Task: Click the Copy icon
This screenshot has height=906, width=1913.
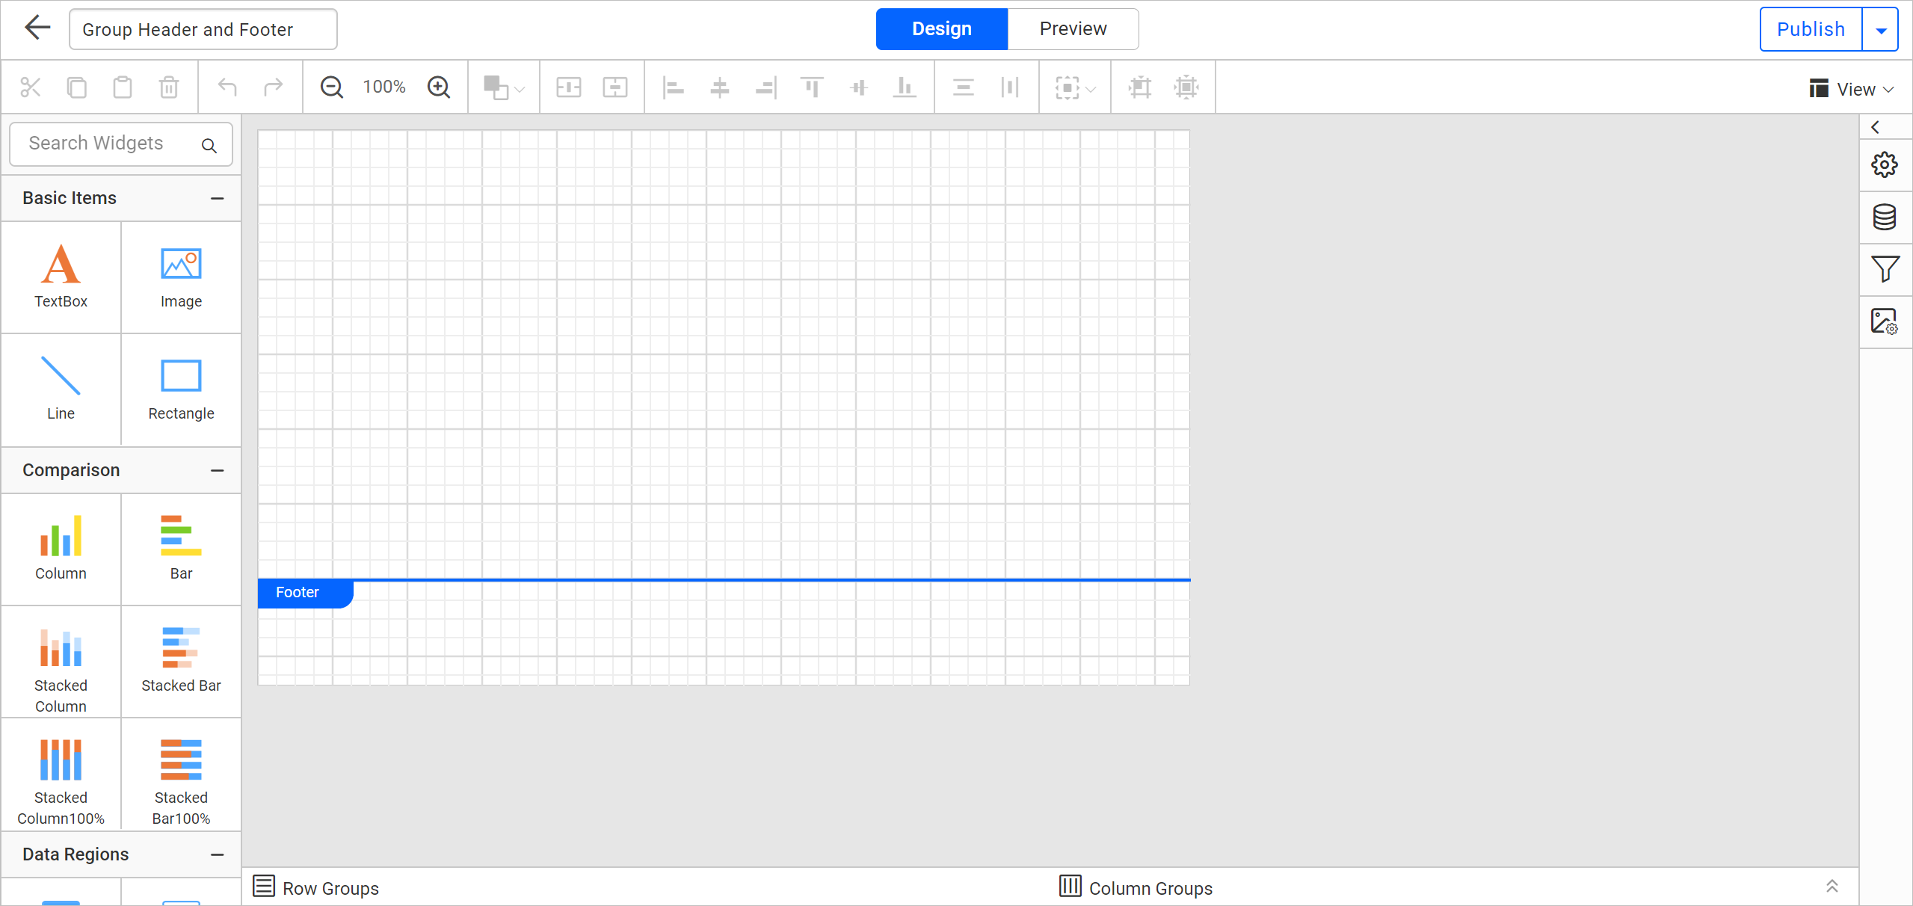Action: [x=76, y=87]
